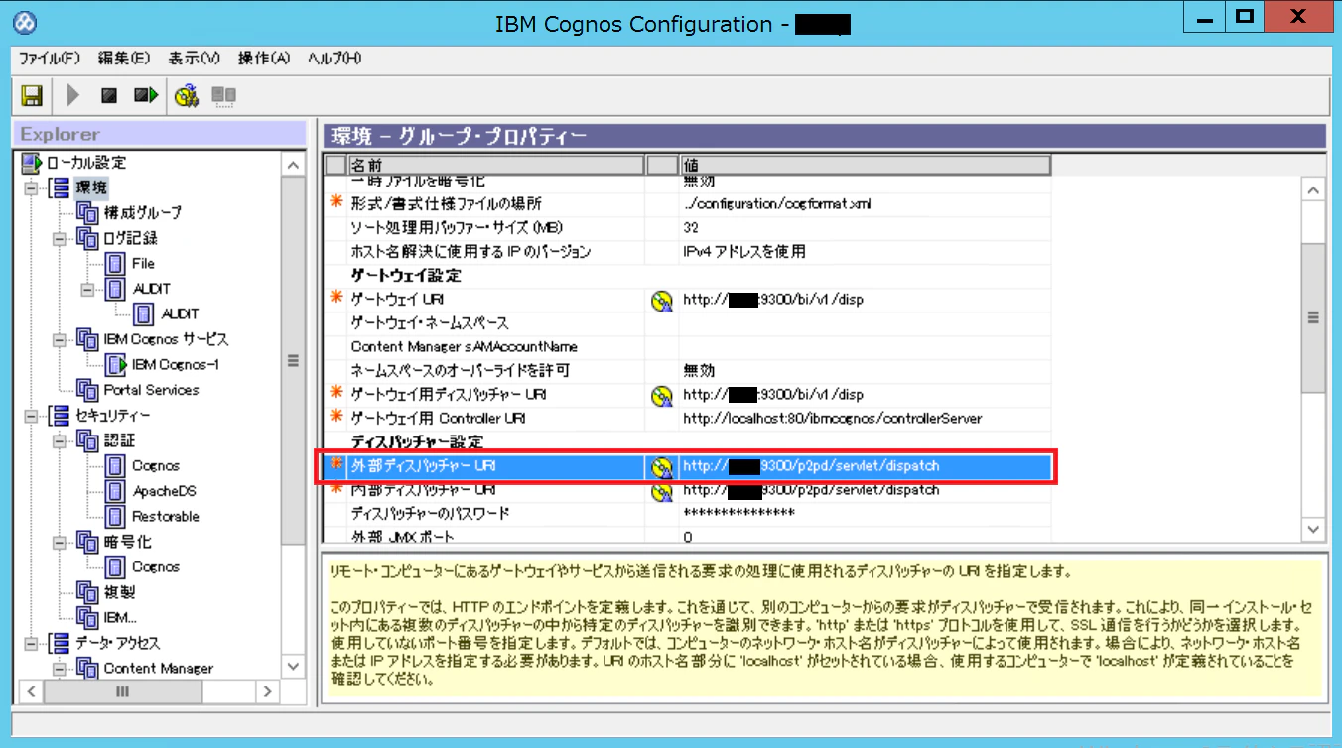Viewport: 1342px width, 748px height.
Task: Click the greyed-out toolbar icon beside Test
Action: coord(223,96)
